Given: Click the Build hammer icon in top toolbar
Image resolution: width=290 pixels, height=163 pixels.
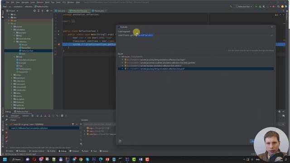Looking at the screenshot, I should [231, 6].
